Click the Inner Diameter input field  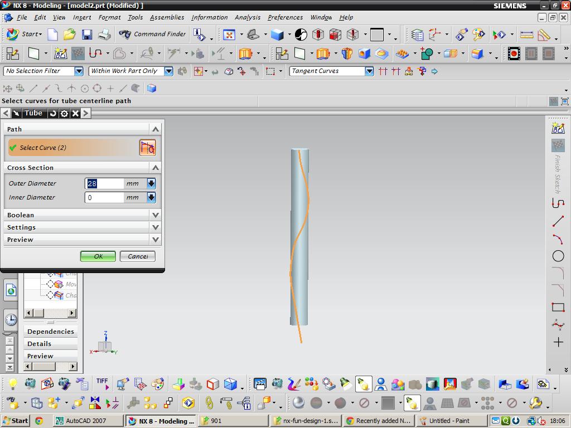click(x=104, y=197)
